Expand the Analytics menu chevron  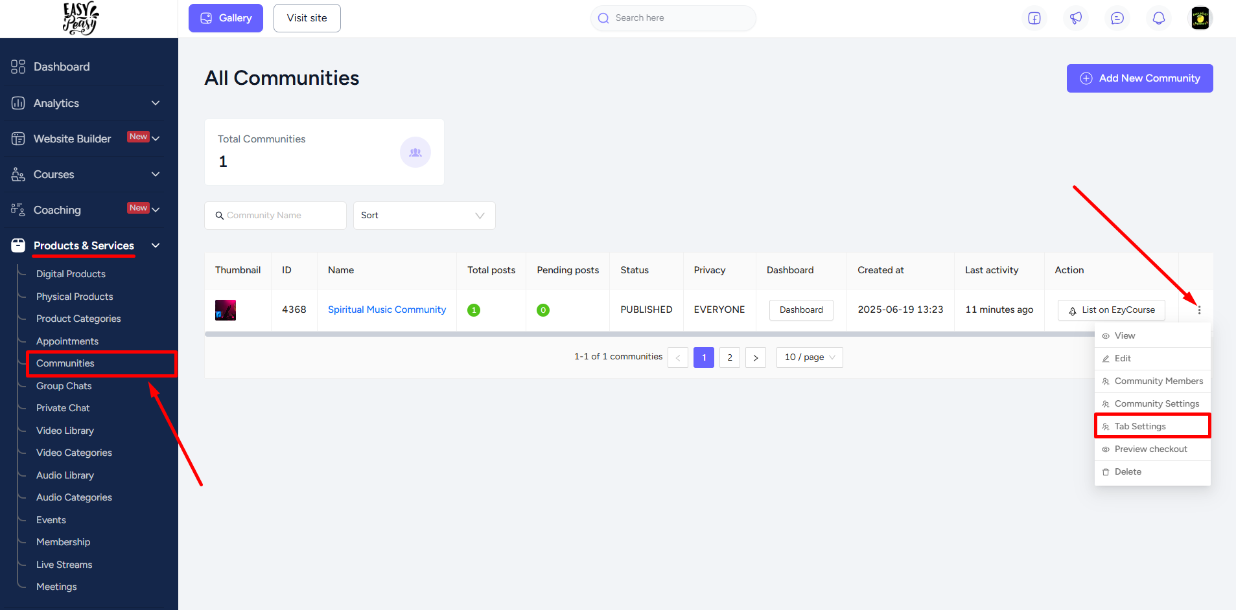156,103
